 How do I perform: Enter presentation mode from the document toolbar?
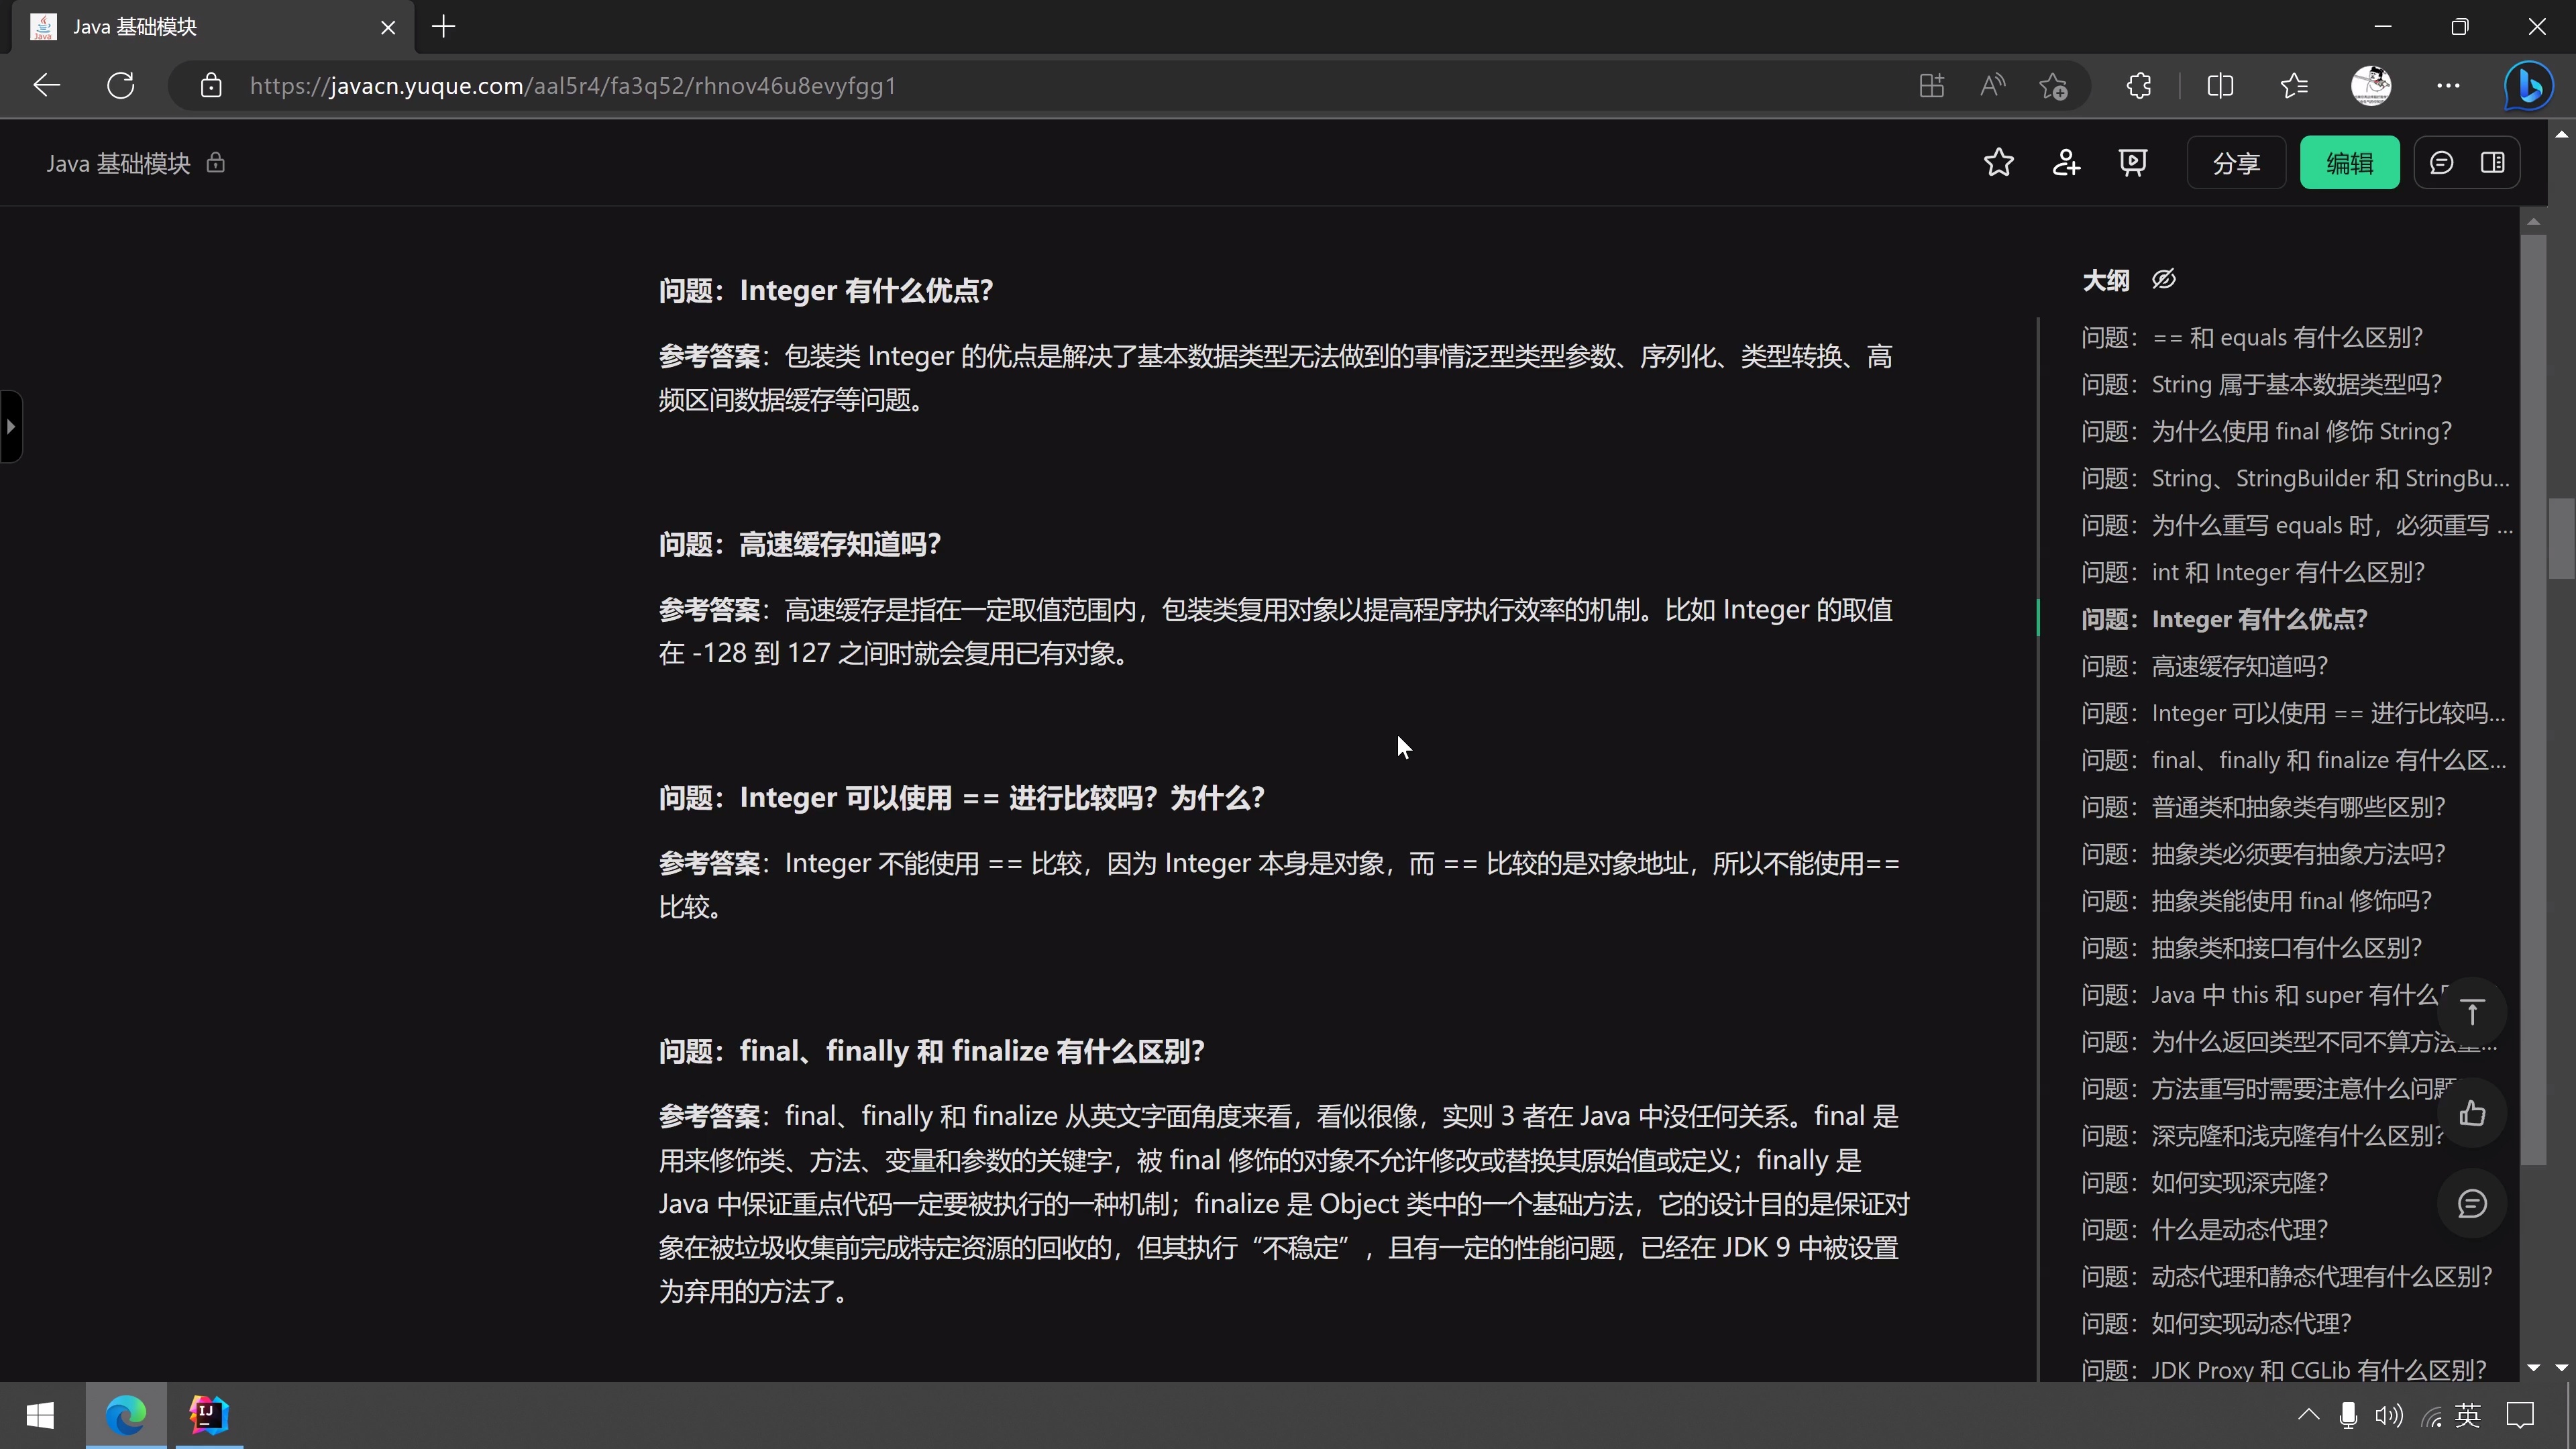(2134, 162)
